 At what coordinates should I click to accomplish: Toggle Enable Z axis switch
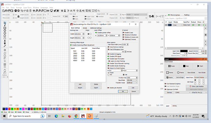[123, 32]
